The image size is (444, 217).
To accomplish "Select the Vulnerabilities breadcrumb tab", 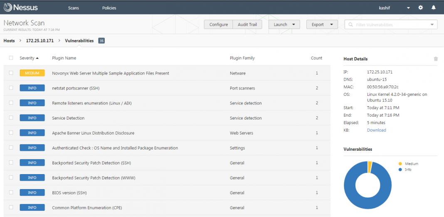I will (x=79, y=41).
